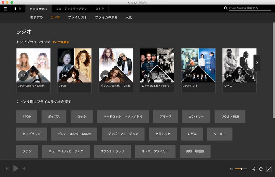Viewport: 275px width, 177px height.
Task: Select おすすめ sub-tab
Action: [36, 17]
